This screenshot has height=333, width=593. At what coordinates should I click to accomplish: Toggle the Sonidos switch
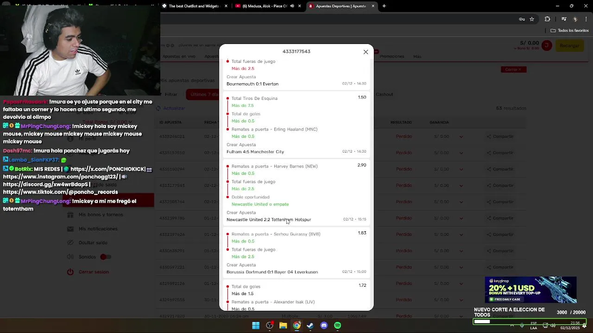pos(106,257)
